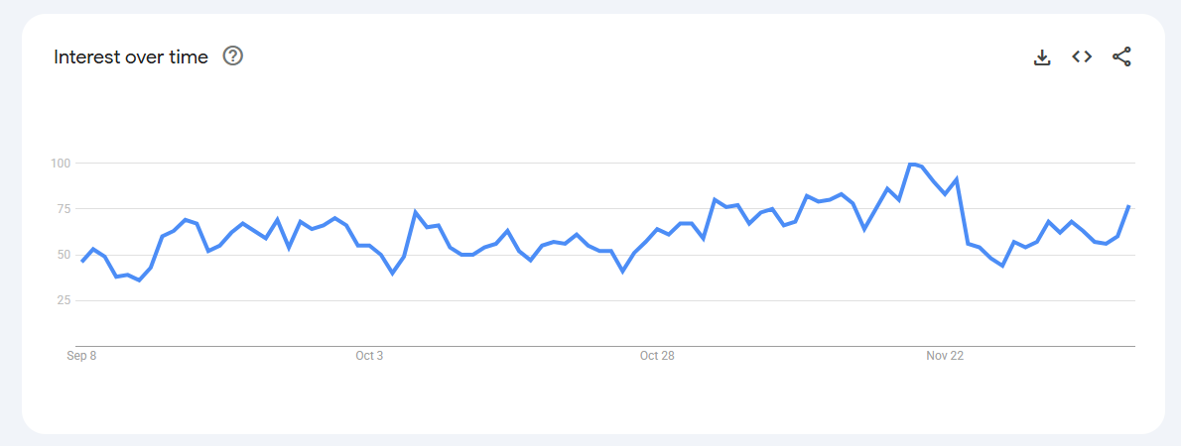Click the line's low point above Oct 28
1181x446 pixels.
(x=622, y=271)
